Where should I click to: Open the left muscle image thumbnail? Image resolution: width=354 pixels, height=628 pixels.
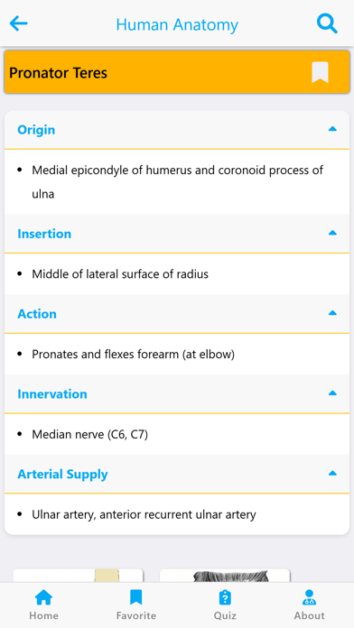point(79,576)
